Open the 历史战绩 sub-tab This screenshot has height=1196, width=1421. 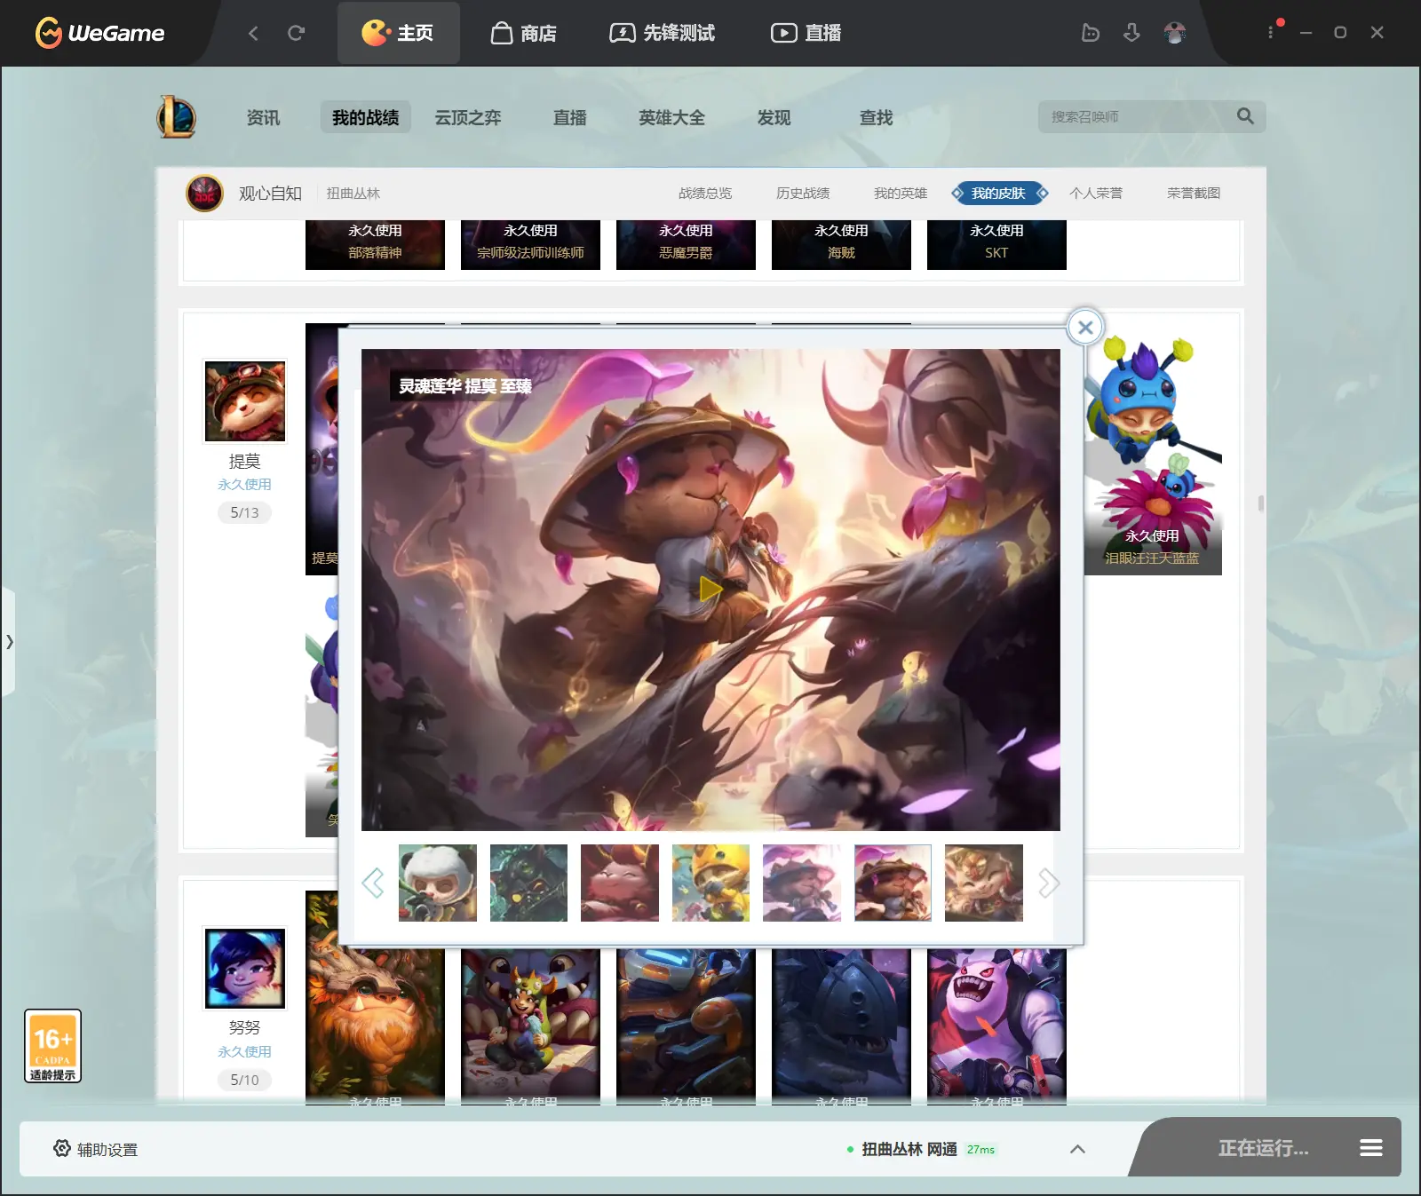(x=803, y=193)
